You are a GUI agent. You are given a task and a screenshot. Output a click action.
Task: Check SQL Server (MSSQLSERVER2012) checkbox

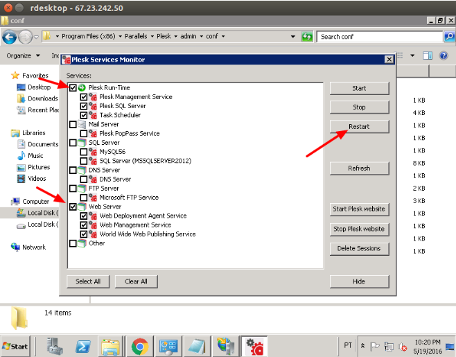point(83,161)
